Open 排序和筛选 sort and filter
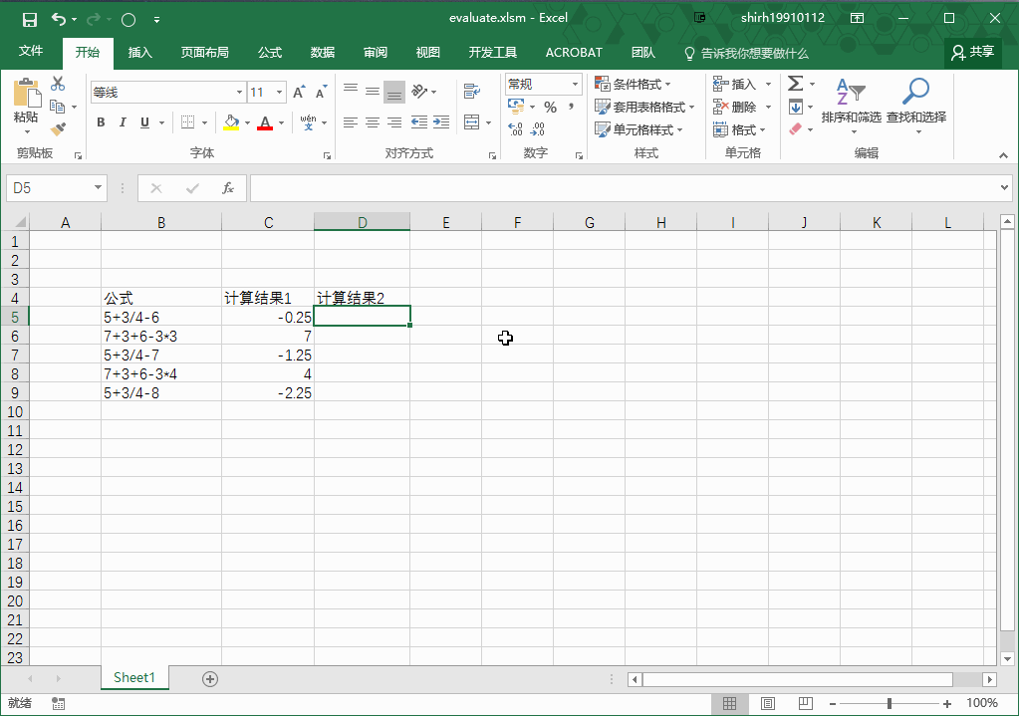1019x716 pixels. (x=852, y=105)
